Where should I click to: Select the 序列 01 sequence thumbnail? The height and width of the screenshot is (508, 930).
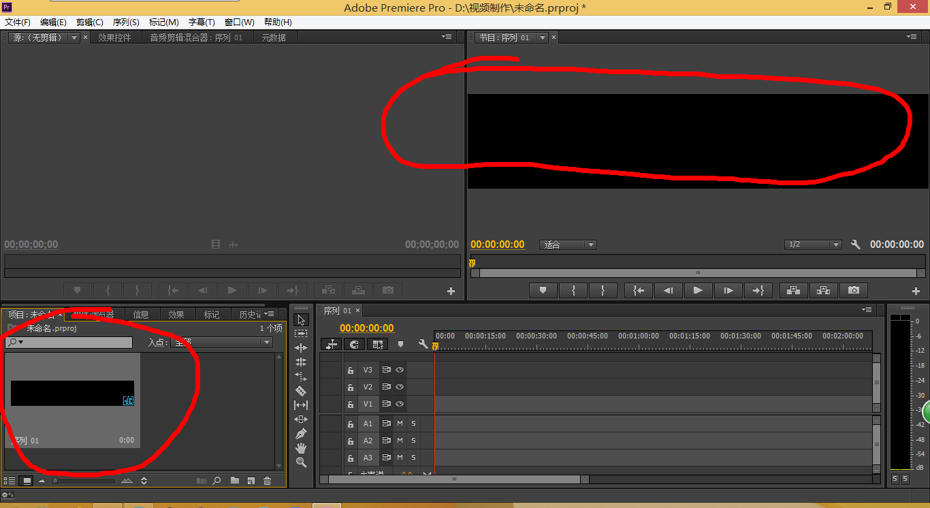(x=72, y=400)
